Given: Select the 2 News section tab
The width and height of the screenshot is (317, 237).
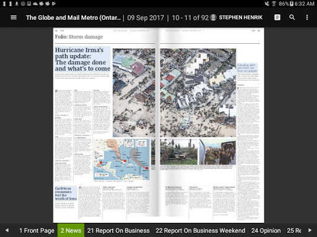Looking at the screenshot, I should [71, 230].
